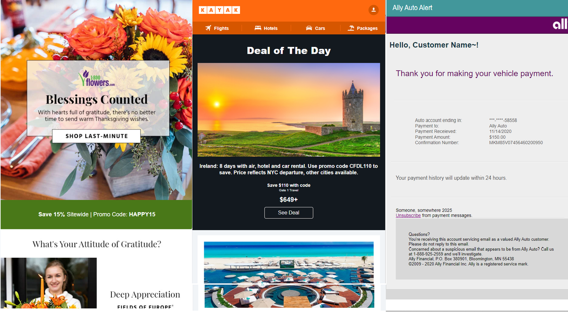Viewport: 568px width, 312px height.
Task: Click the Packages beach umbrella icon
Action: point(351,28)
